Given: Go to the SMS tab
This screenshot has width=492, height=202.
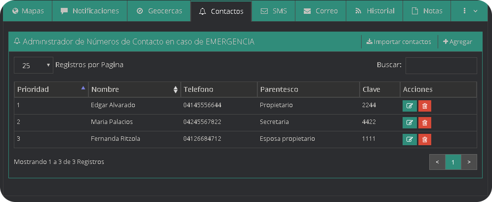Looking at the screenshot, I should (x=274, y=11).
